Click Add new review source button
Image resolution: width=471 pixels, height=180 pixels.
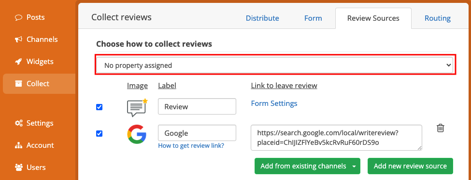tap(410, 166)
